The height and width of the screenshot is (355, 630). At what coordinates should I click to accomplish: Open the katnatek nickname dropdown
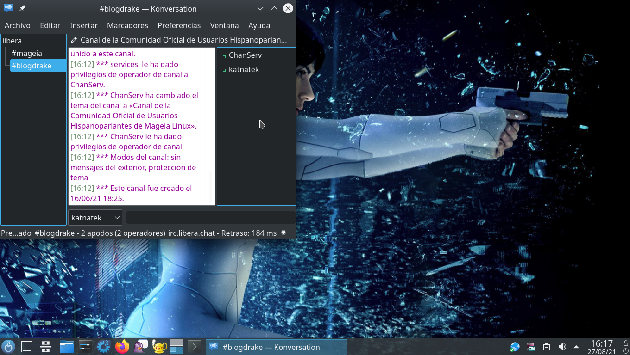(95, 218)
